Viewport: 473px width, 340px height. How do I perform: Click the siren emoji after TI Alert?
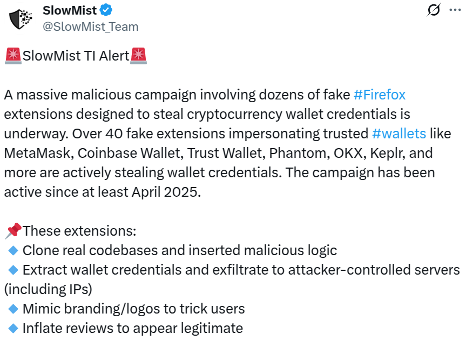[139, 56]
